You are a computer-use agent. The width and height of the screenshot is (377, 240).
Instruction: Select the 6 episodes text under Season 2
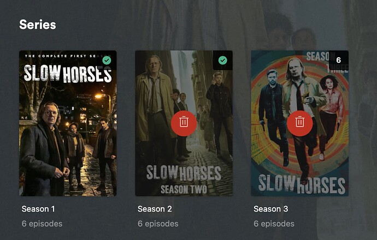click(158, 224)
